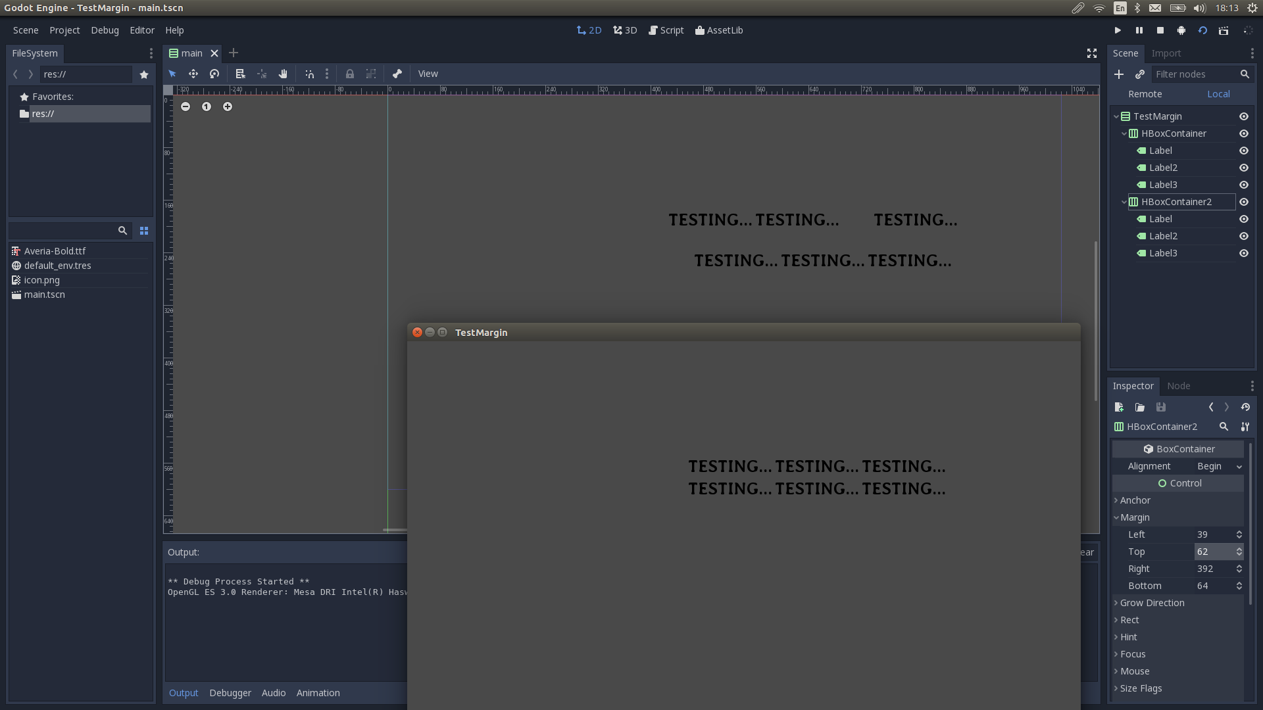The width and height of the screenshot is (1263, 710).
Task: Toggle smart snapping with the magnet icon
Action: coord(309,74)
